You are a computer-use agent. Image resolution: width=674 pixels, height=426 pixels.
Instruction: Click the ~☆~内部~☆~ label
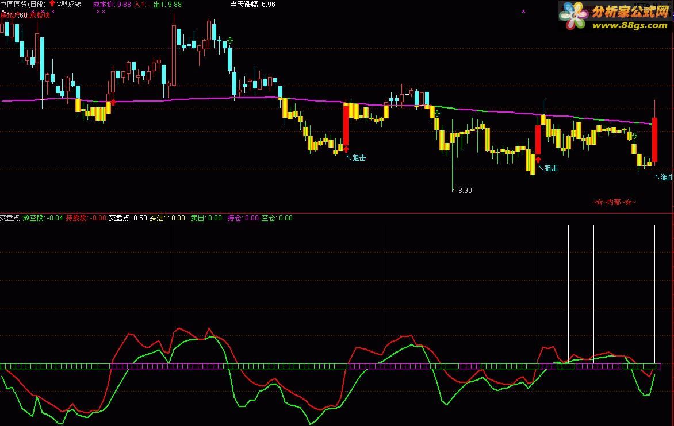[x=614, y=202]
